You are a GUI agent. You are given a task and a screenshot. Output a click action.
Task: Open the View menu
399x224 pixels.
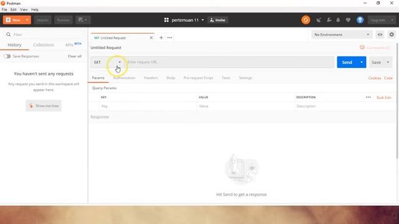point(24,10)
